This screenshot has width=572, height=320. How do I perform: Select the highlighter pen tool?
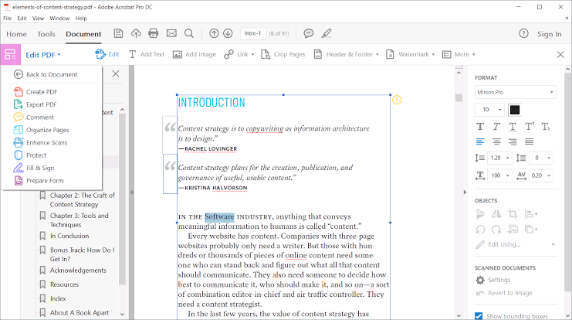[x=327, y=33]
